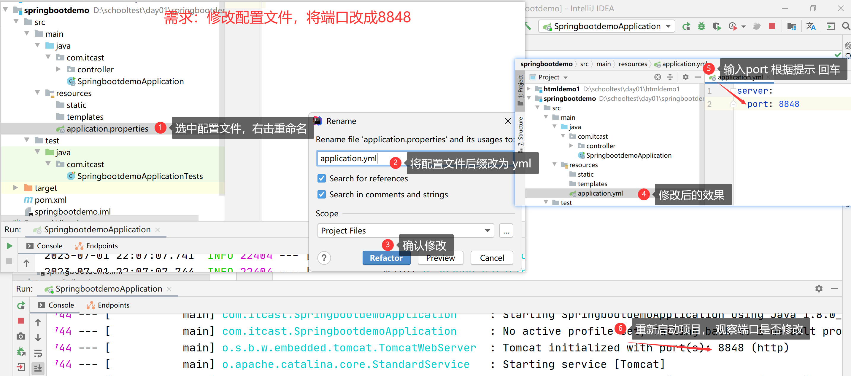Screen dimensions: 851x376
Task: Open Run Anything toolbar icon
Action: click(x=831, y=26)
